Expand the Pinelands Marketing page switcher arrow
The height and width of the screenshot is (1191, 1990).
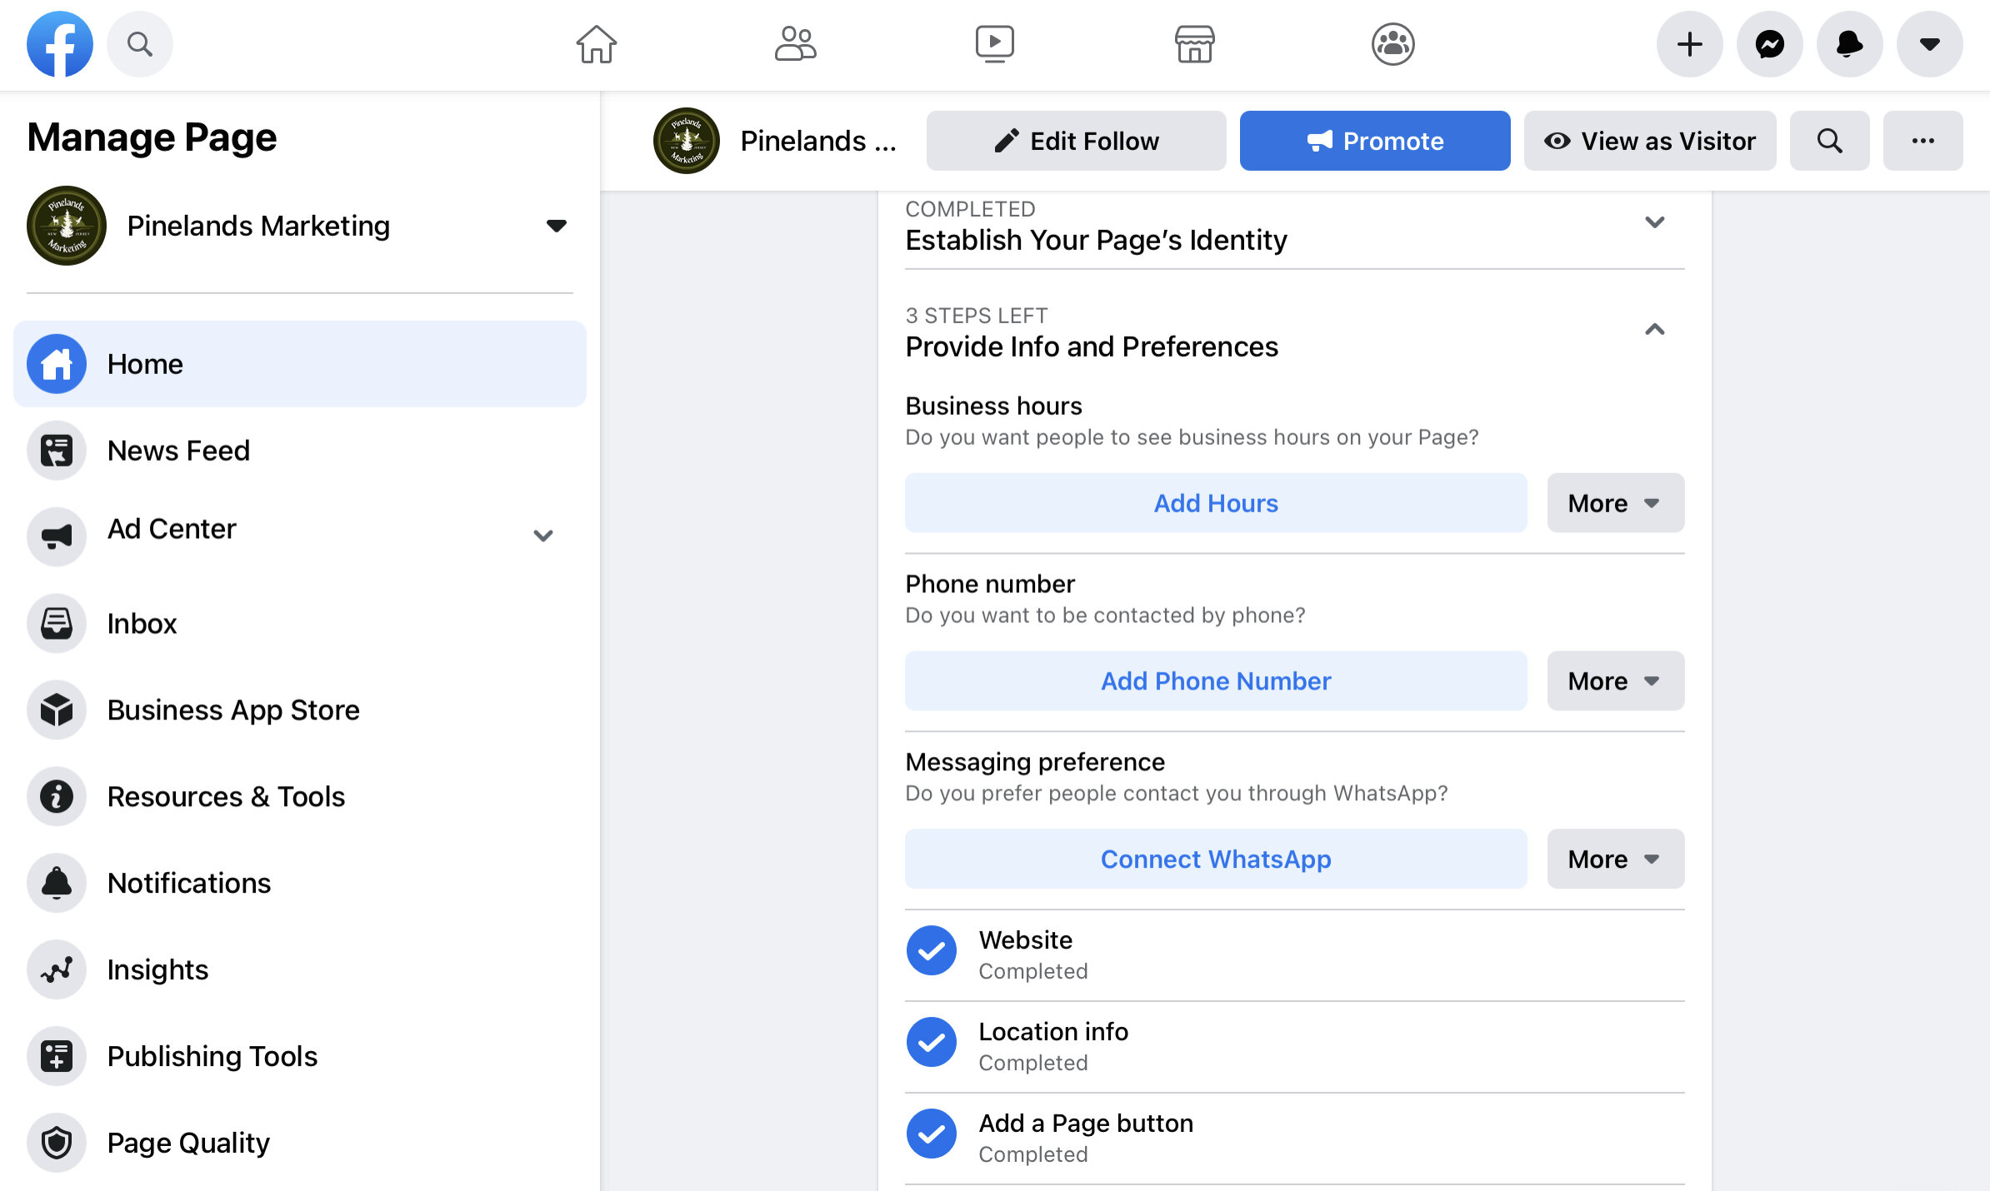557,226
